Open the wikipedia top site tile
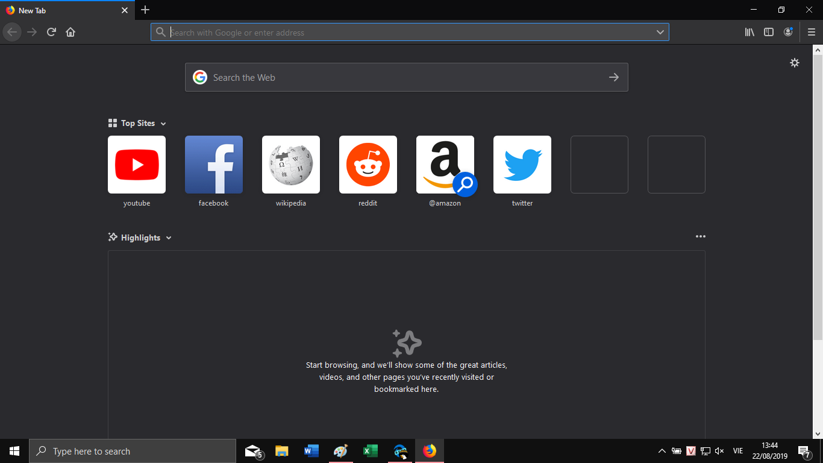Image resolution: width=823 pixels, height=463 pixels. pyautogui.click(x=291, y=165)
